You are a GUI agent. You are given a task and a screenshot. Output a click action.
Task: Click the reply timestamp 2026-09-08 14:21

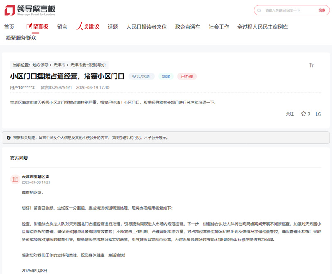point(36,182)
